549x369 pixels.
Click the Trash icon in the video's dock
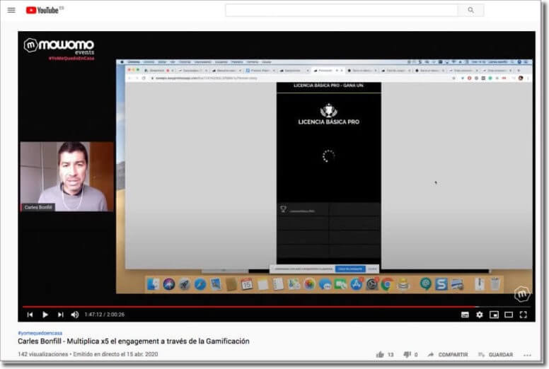pos(495,284)
